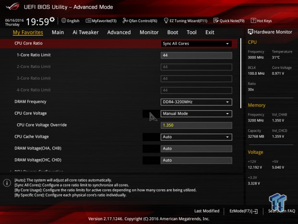Click the EzMode exit arrow icon
Screen dimensions: 298x224
pos(256,211)
